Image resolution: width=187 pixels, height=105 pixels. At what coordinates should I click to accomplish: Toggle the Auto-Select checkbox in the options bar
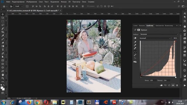11,6
